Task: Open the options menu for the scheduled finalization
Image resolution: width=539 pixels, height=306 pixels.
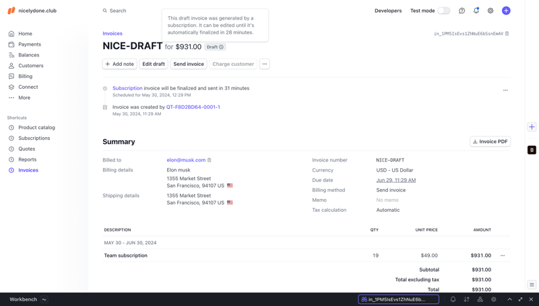Action: 505,90
